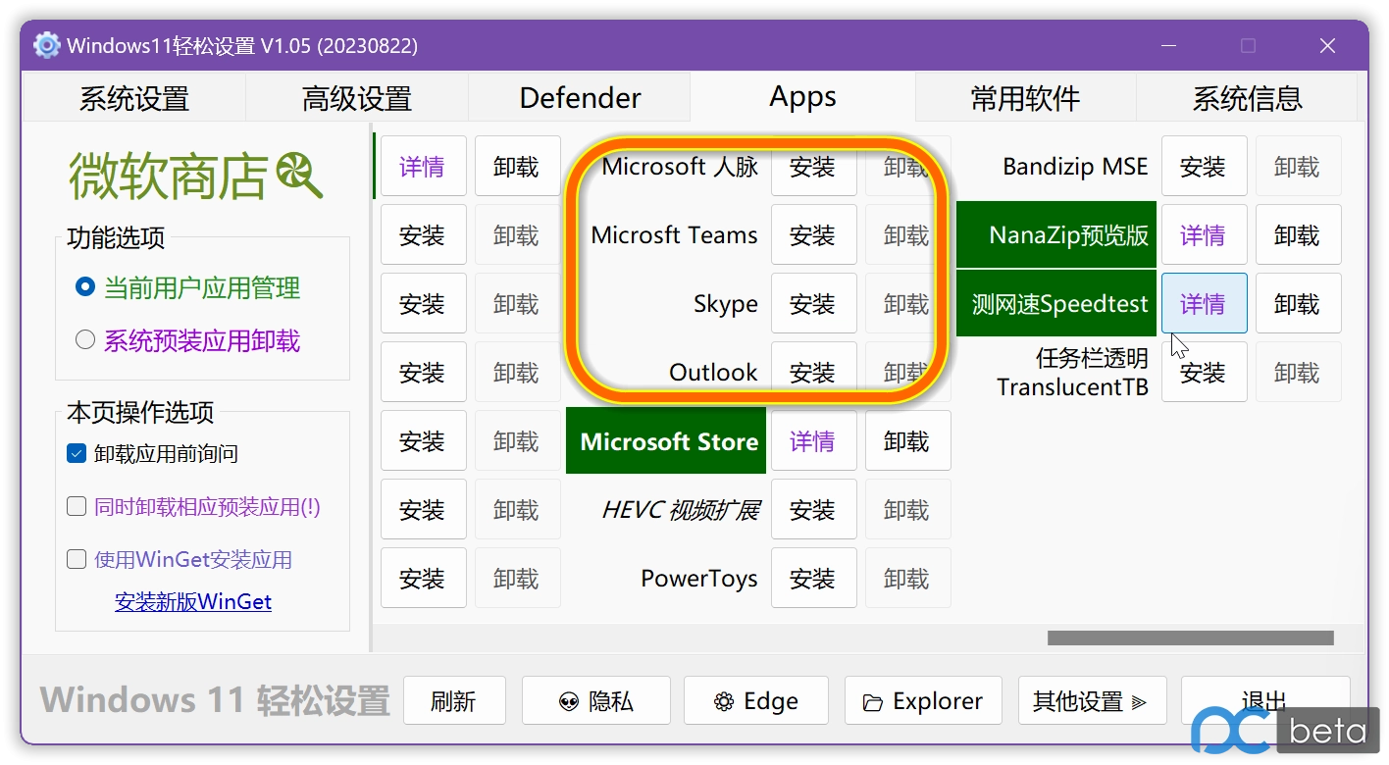Enable 使用WinGet安装应用 checkbox
The height and width of the screenshot is (765, 1389).
click(x=76, y=559)
